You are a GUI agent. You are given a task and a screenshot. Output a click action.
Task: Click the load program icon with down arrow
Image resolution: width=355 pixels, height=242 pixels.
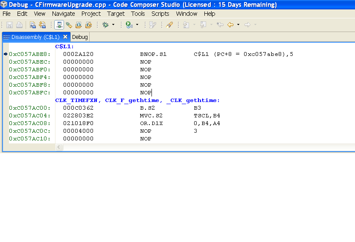click(x=79, y=25)
